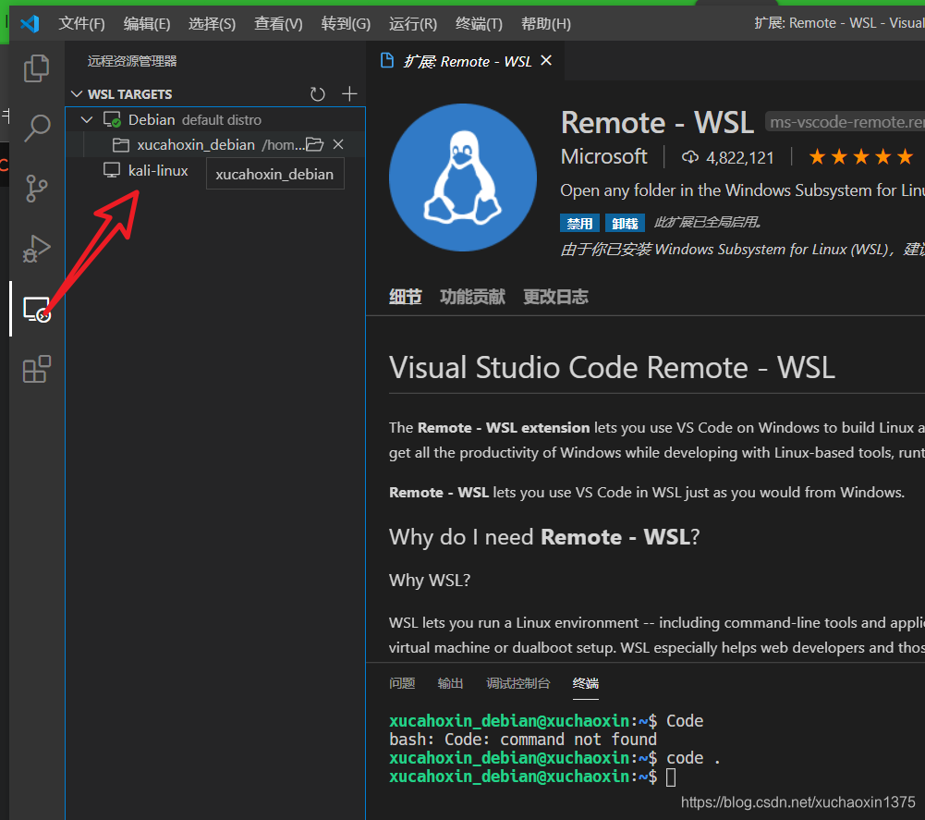Click the 卸载 uninstall button
925x820 pixels.
[x=625, y=223]
